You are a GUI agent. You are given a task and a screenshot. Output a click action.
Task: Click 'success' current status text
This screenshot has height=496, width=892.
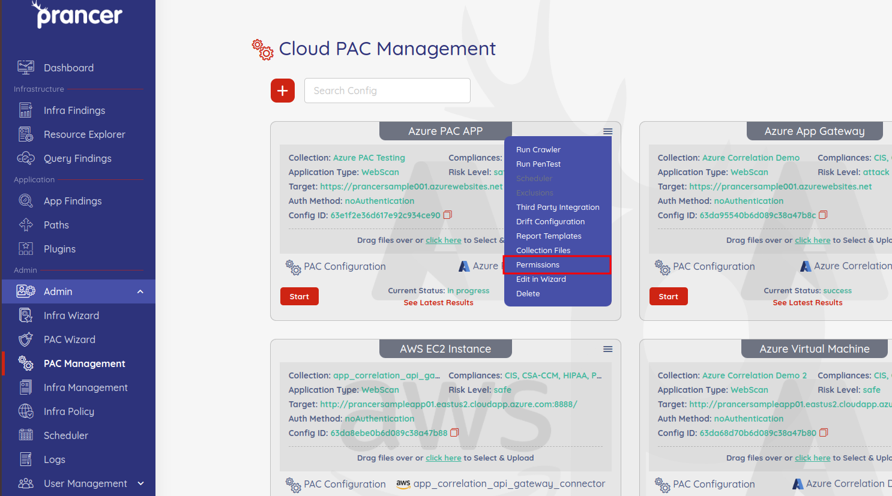coord(837,290)
